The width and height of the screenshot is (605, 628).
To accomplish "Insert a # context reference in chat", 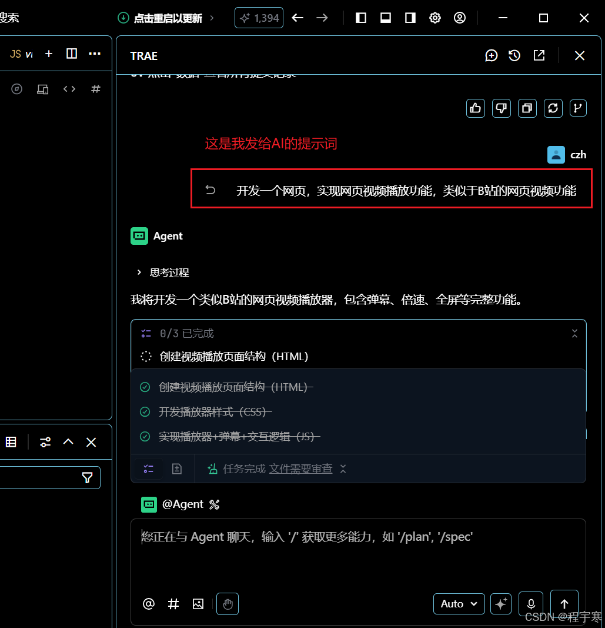I will [173, 604].
